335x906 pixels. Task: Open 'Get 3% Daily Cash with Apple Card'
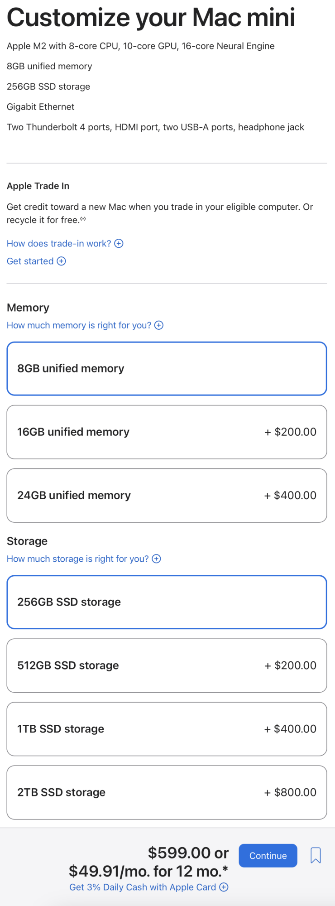point(143,887)
